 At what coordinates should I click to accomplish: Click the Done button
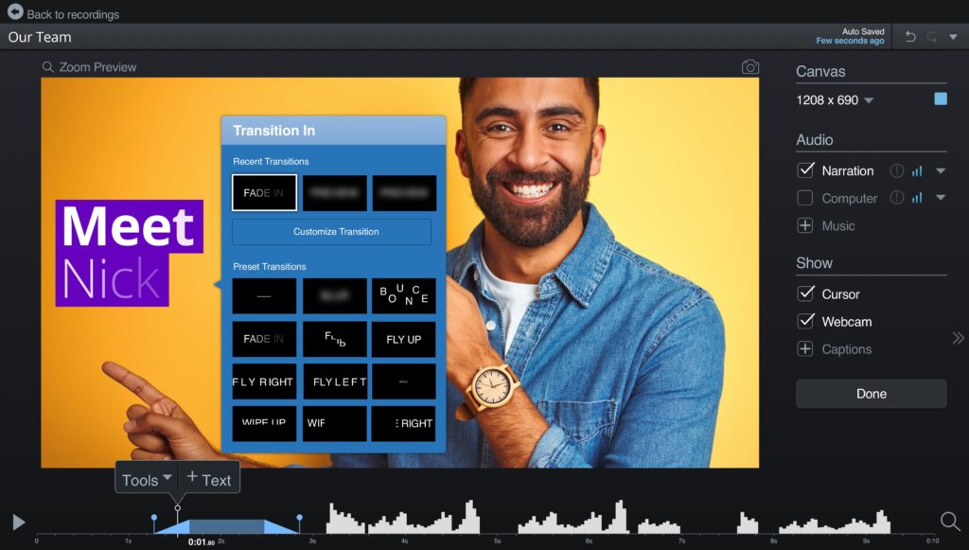point(871,394)
